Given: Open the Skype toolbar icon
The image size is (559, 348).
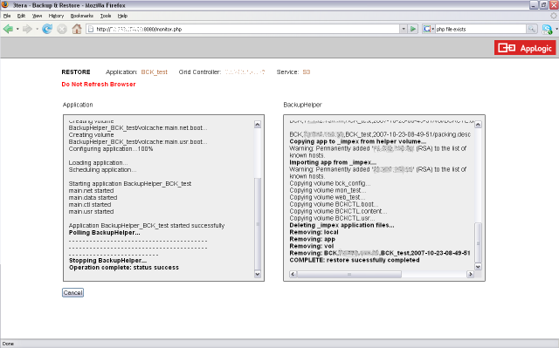Looking at the screenshot, I should point(547,29).
